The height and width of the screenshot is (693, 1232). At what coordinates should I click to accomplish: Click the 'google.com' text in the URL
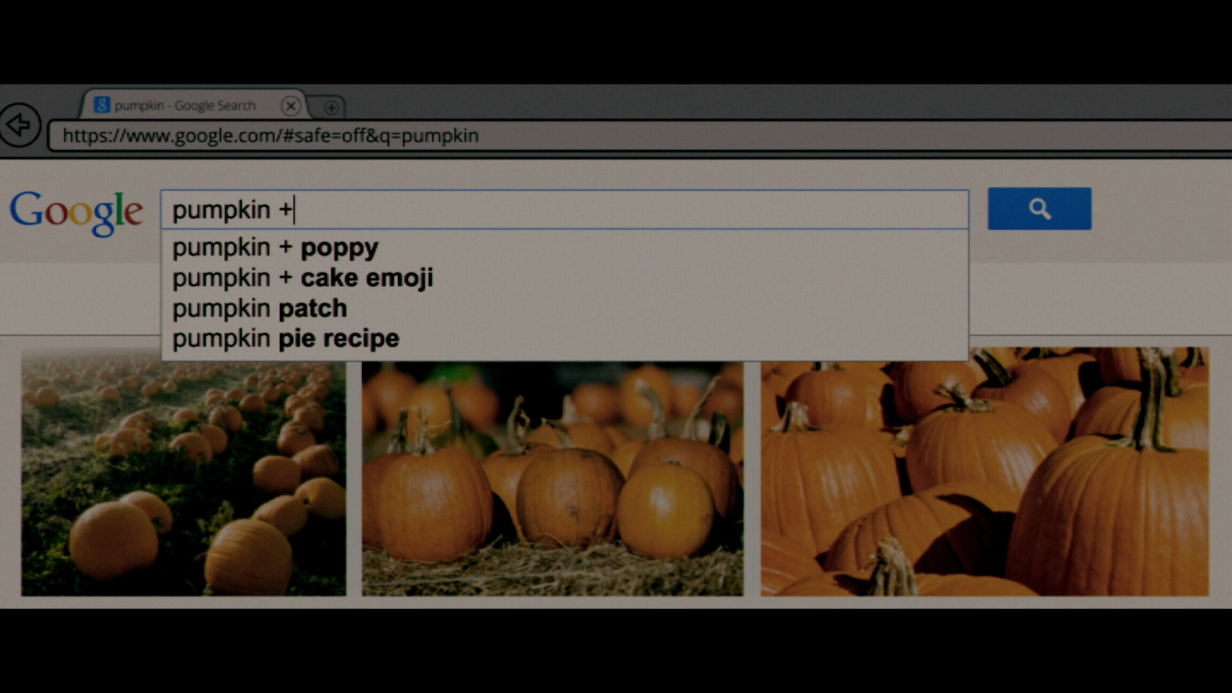point(225,136)
